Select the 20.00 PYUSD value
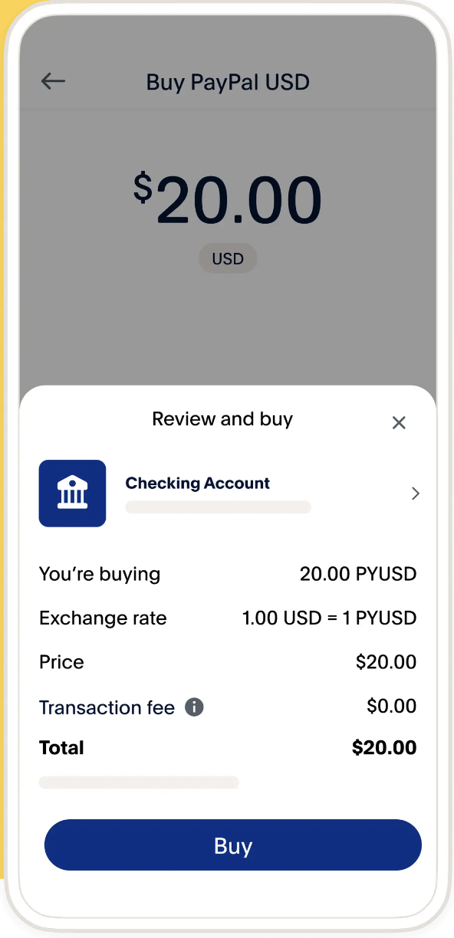The width and height of the screenshot is (454, 938). pyautogui.click(x=358, y=574)
